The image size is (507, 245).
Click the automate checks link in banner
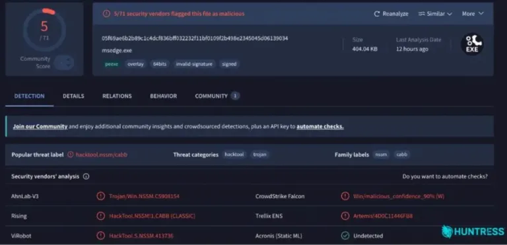tap(320, 127)
